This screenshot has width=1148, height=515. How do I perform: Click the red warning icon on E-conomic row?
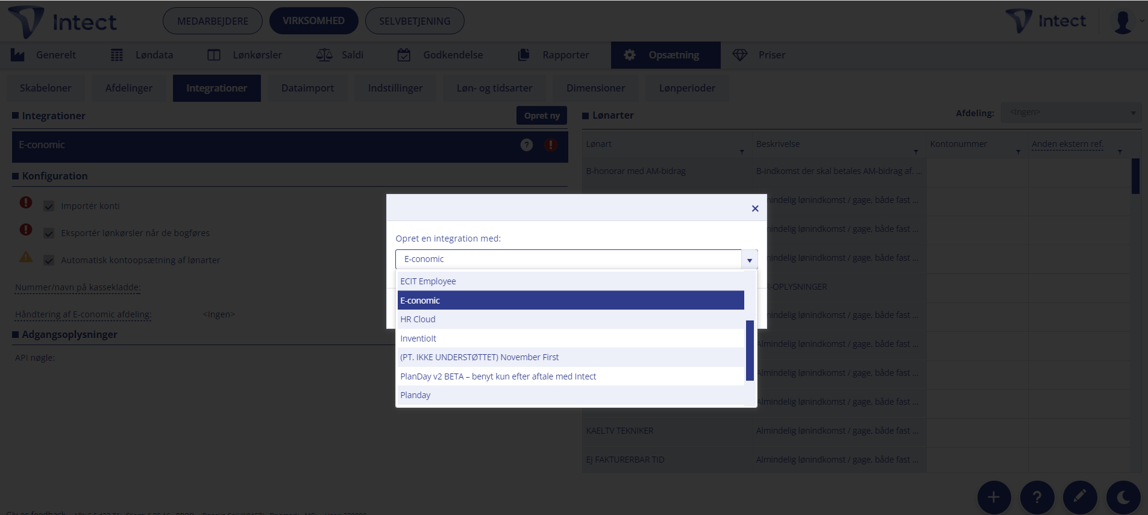coord(550,145)
